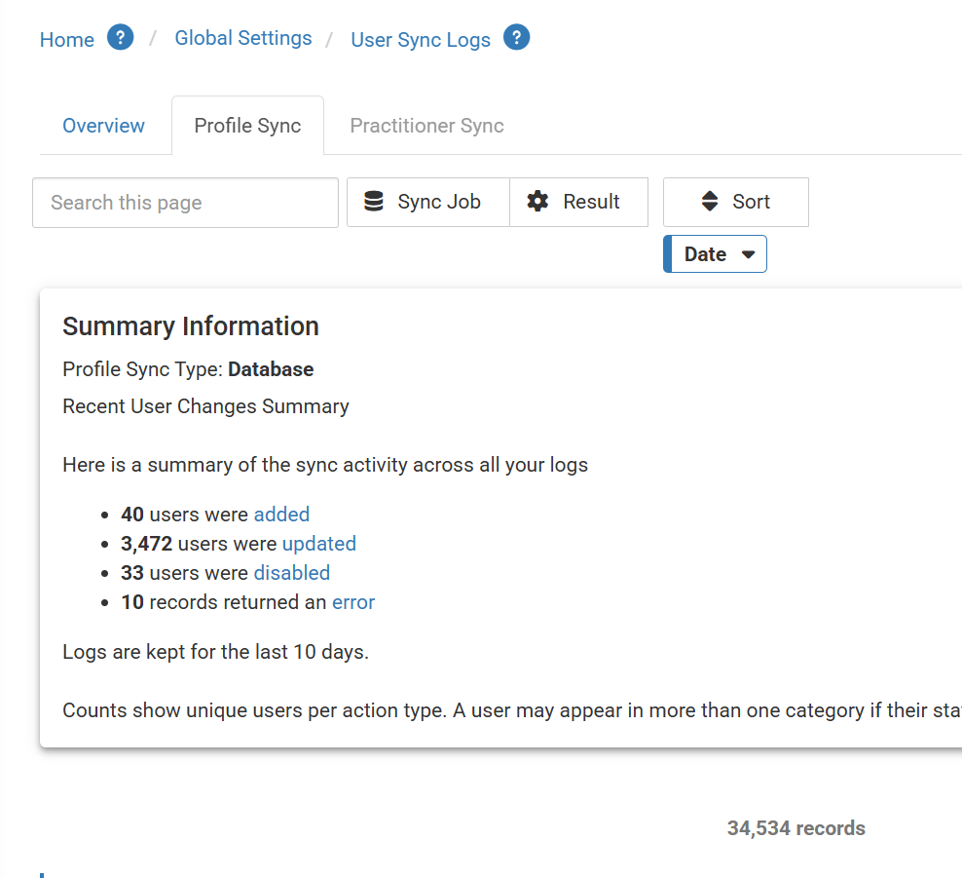Click the Summary Information heading

(x=191, y=326)
